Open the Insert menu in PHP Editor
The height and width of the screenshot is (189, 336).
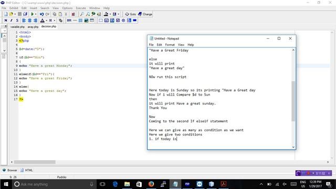coord(34,8)
